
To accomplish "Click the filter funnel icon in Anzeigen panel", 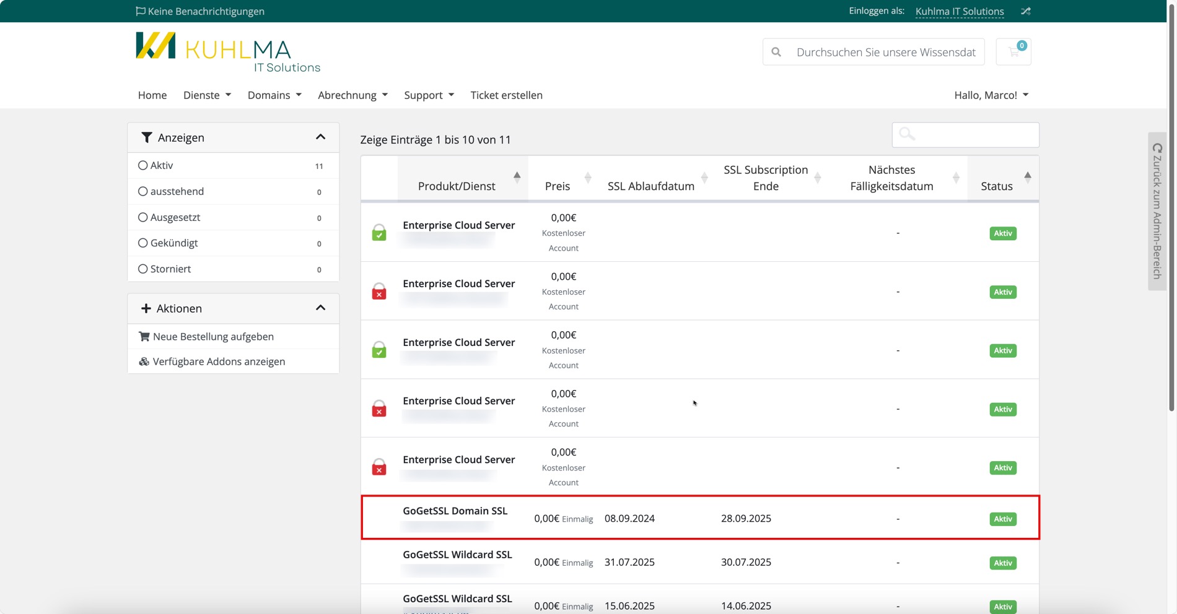I will tap(147, 137).
